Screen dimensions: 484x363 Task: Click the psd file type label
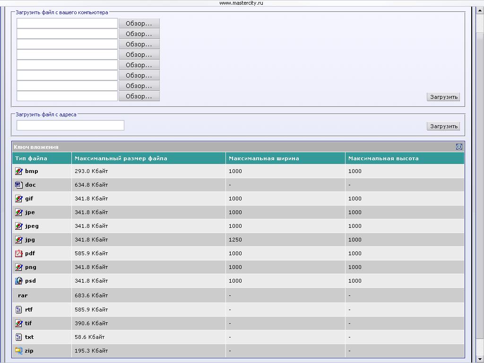click(30, 281)
